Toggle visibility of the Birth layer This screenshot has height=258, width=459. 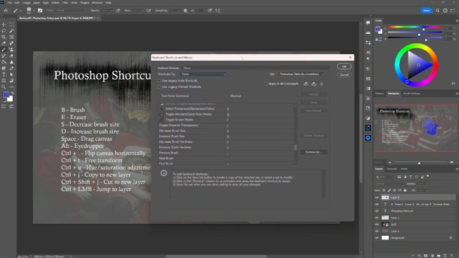(x=377, y=224)
